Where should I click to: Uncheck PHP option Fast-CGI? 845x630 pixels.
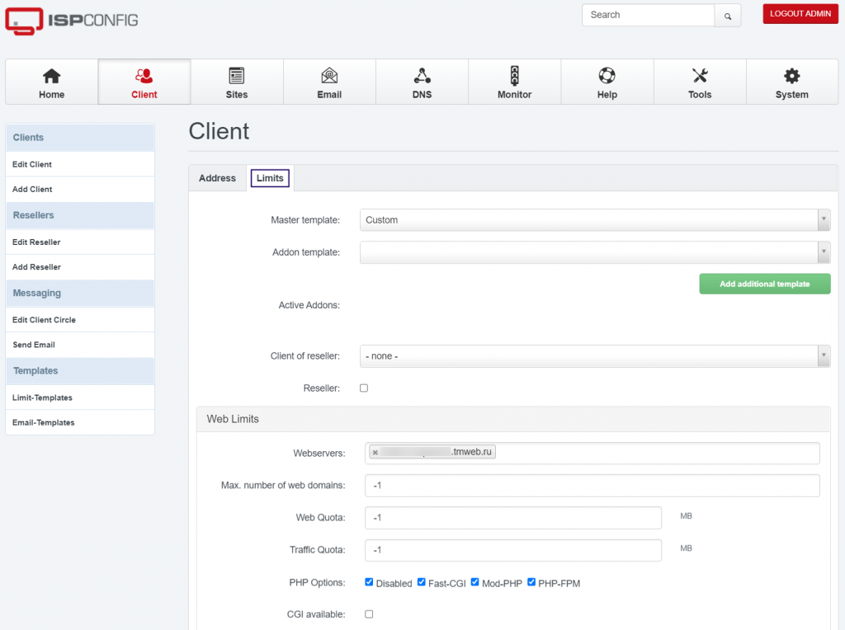tap(422, 582)
